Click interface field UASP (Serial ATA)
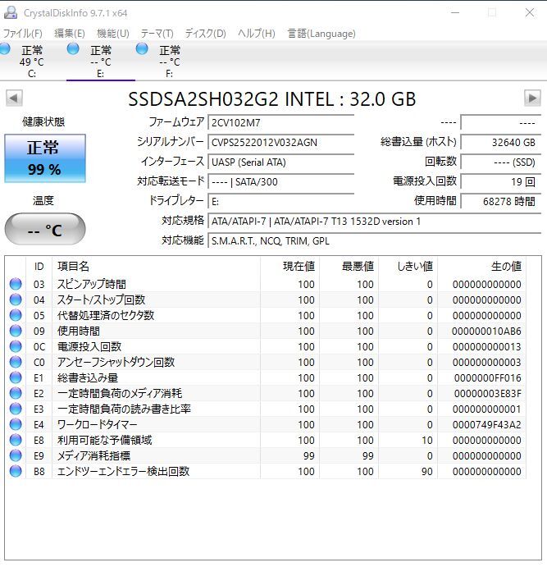 (x=280, y=162)
